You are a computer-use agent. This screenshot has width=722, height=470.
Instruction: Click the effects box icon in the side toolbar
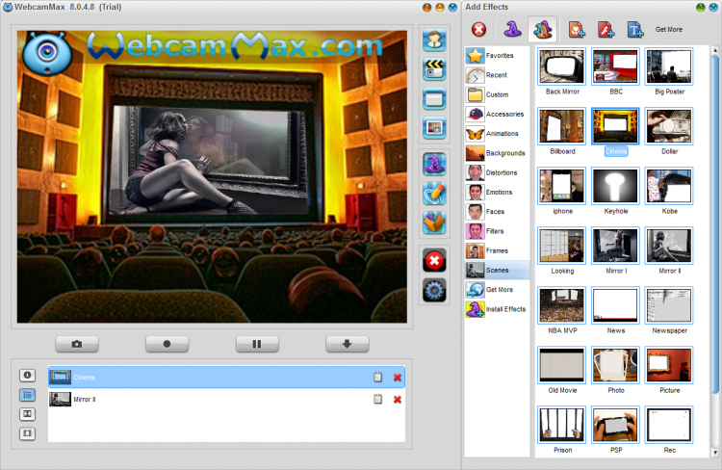(x=434, y=222)
